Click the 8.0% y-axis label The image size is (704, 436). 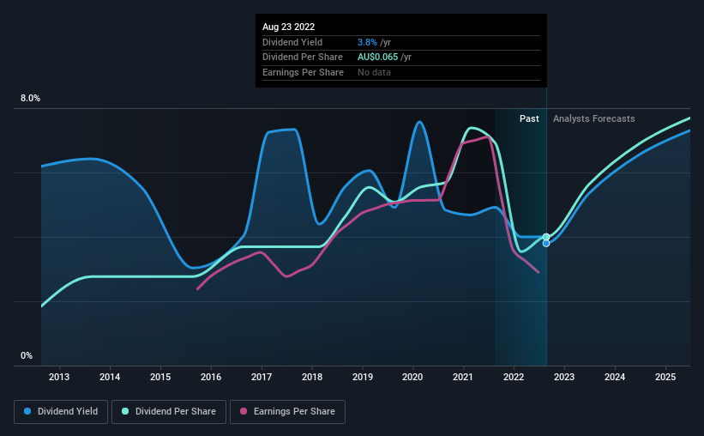coord(30,98)
